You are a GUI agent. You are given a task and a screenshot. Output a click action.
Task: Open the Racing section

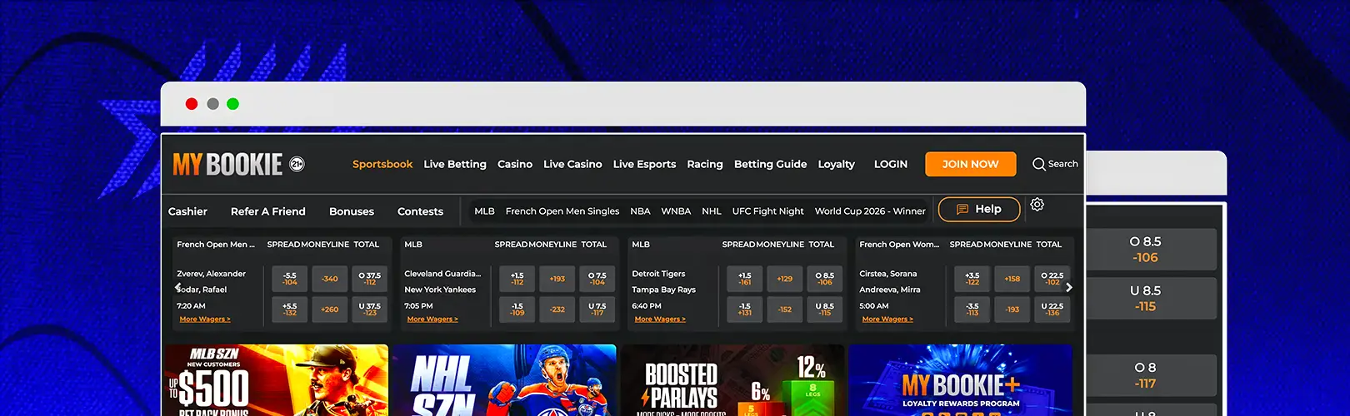point(705,164)
